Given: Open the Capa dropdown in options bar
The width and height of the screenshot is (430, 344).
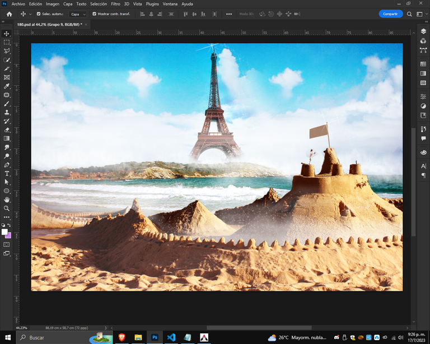Looking at the screenshot, I should click(x=78, y=14).
